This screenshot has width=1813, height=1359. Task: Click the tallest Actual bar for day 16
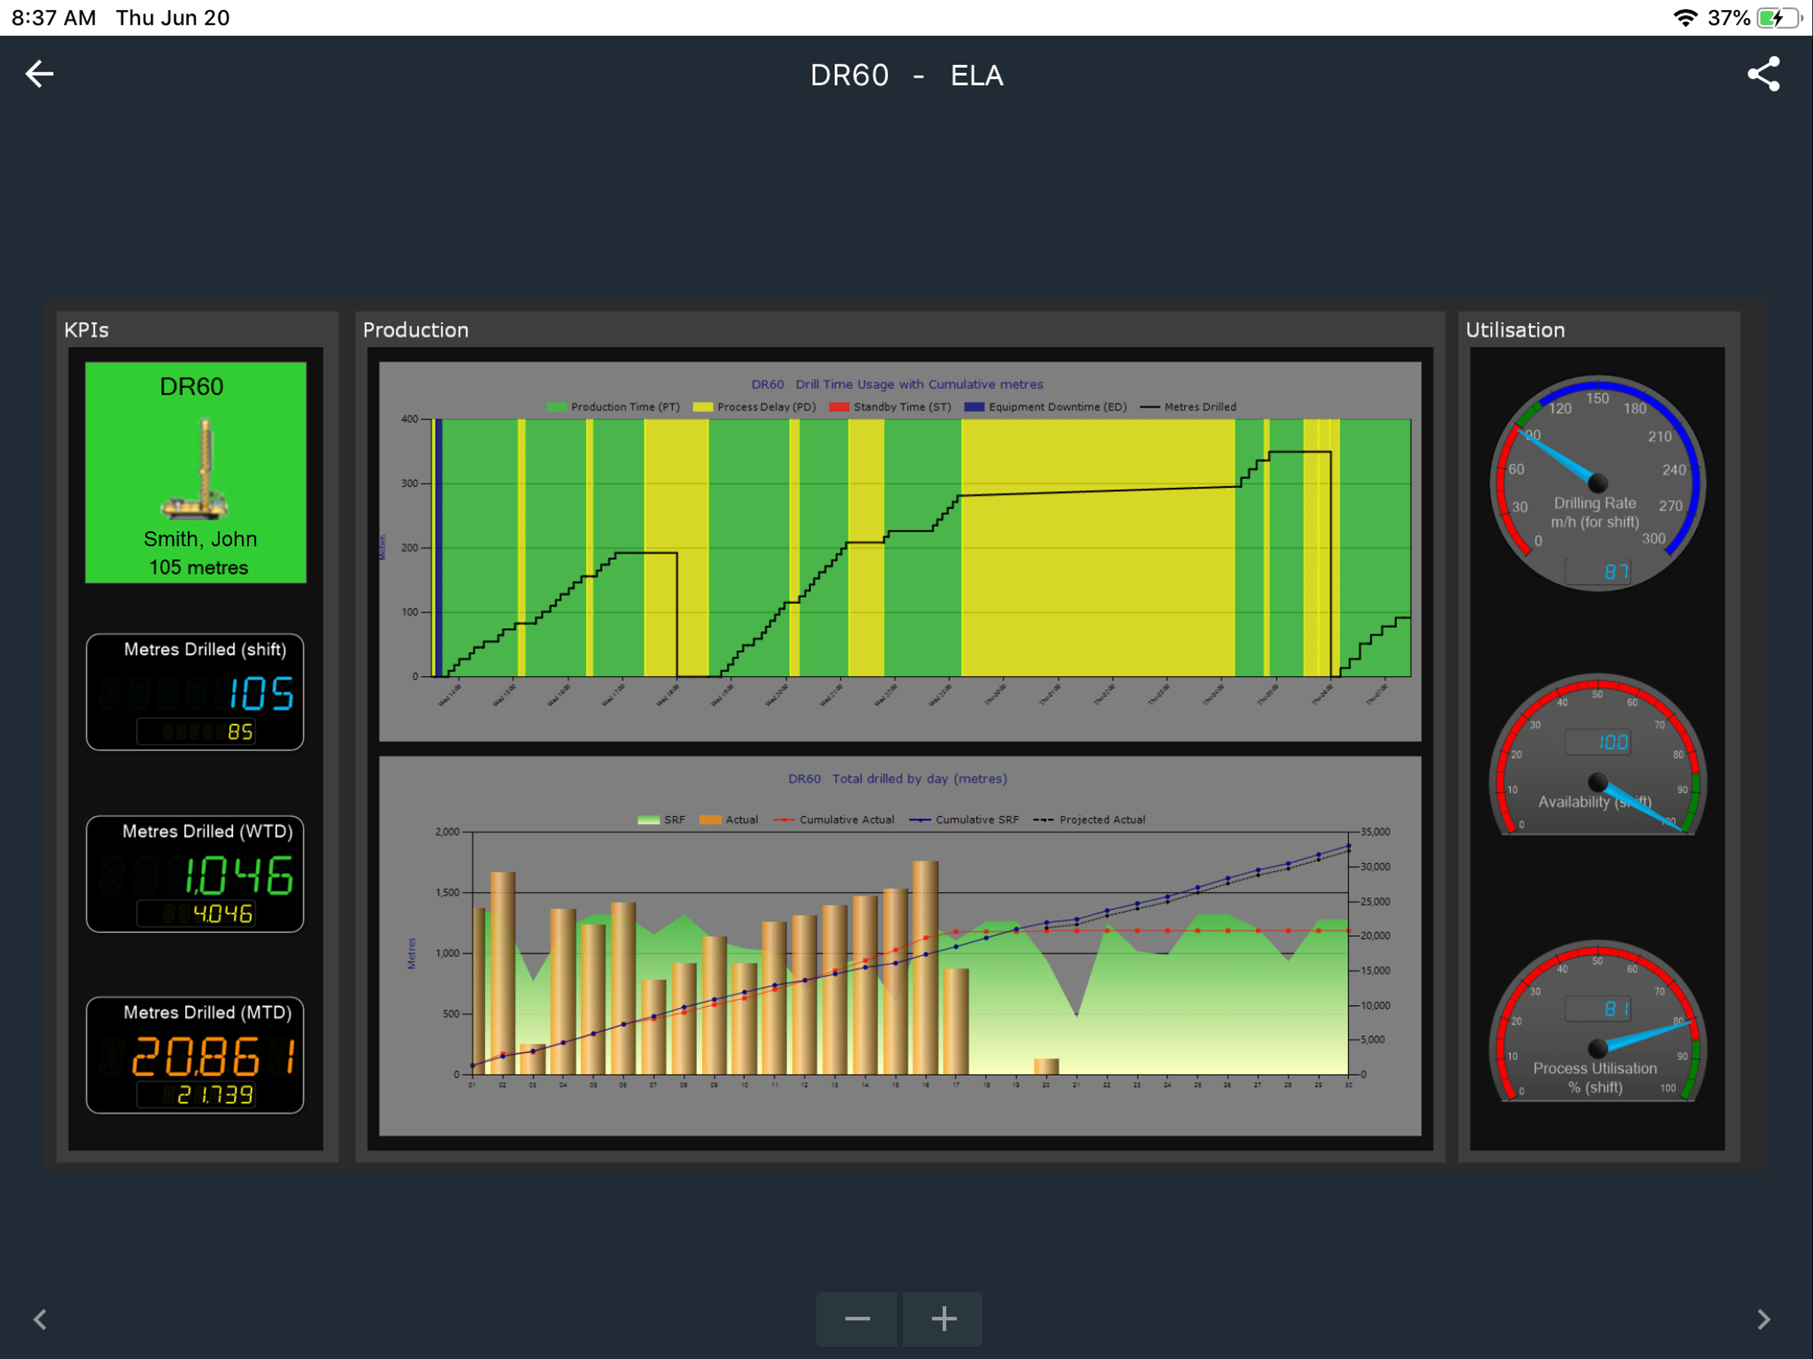pos(925,968)
